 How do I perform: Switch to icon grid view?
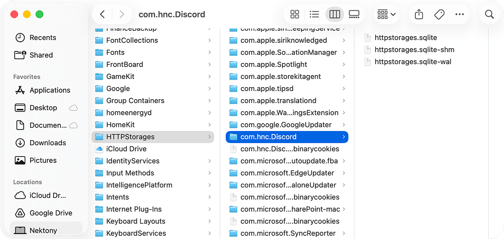point(294,14)
